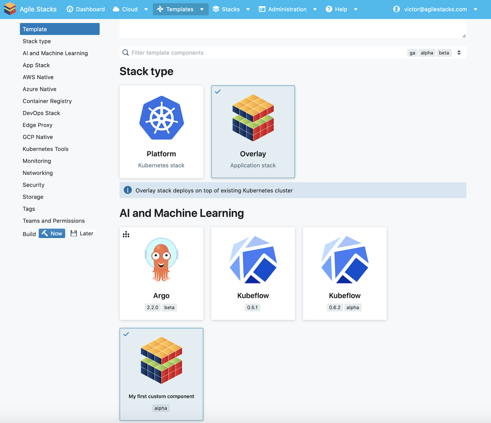
Task: Click the Kubeflow 0.6.2 alpha logo
Action: pyautogui.click(x=345, y=259)
